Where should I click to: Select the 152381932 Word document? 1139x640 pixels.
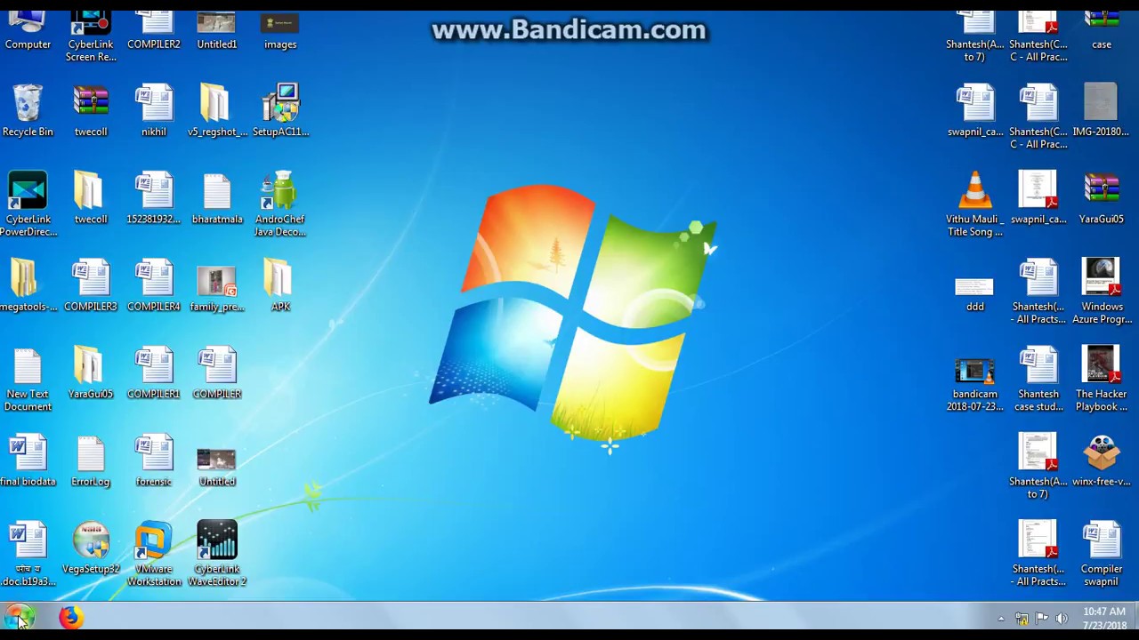pyautogui.click(x=154, y=197)
